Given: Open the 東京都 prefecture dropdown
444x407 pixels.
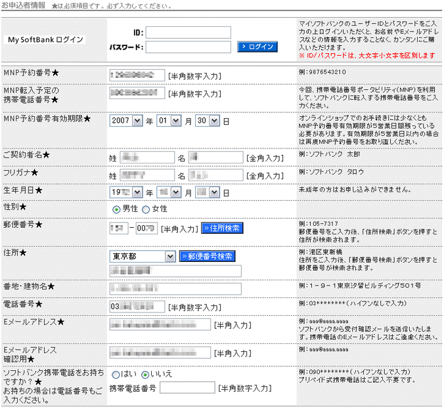Looking at the screenshot, I should [143, 257].
